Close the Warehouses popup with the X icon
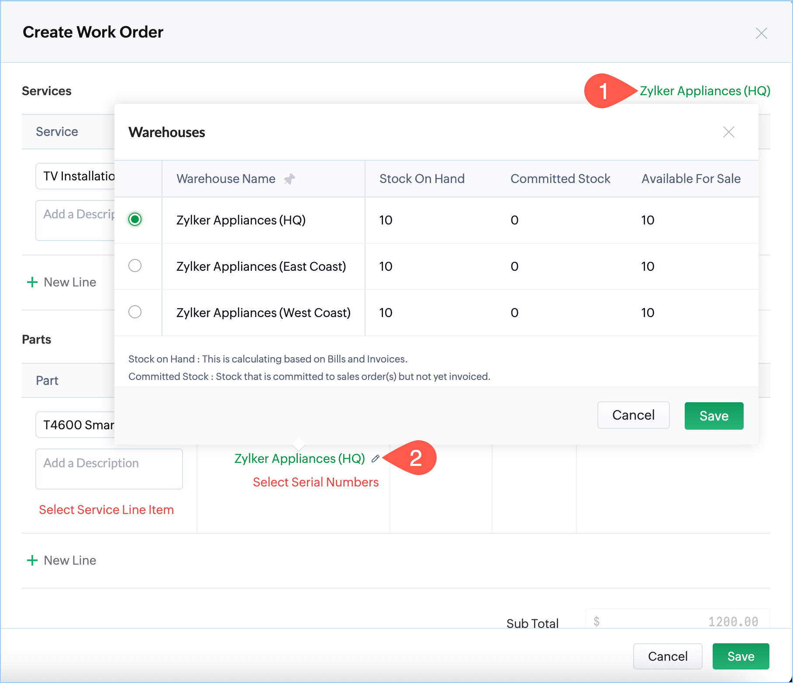 click(x=728, y=132)
